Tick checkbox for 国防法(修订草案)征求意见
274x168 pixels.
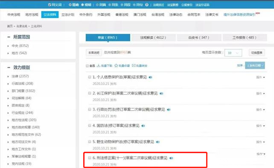(90, 125)
